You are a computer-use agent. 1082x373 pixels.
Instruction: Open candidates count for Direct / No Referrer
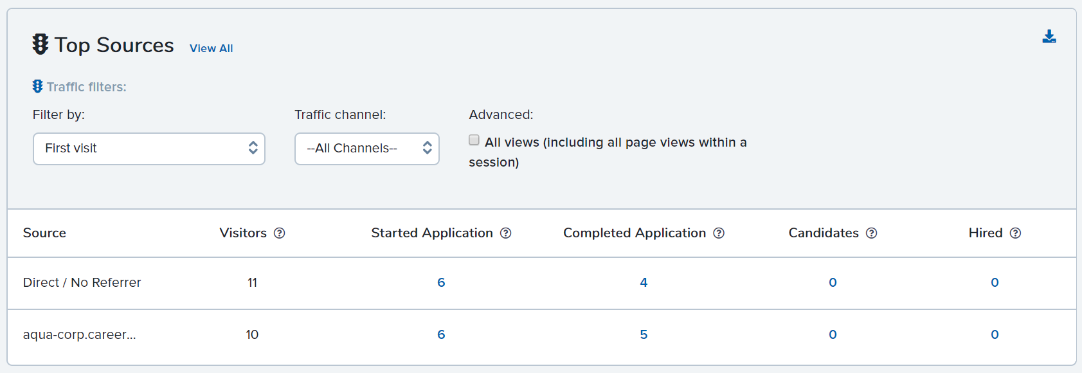point(833,282)
